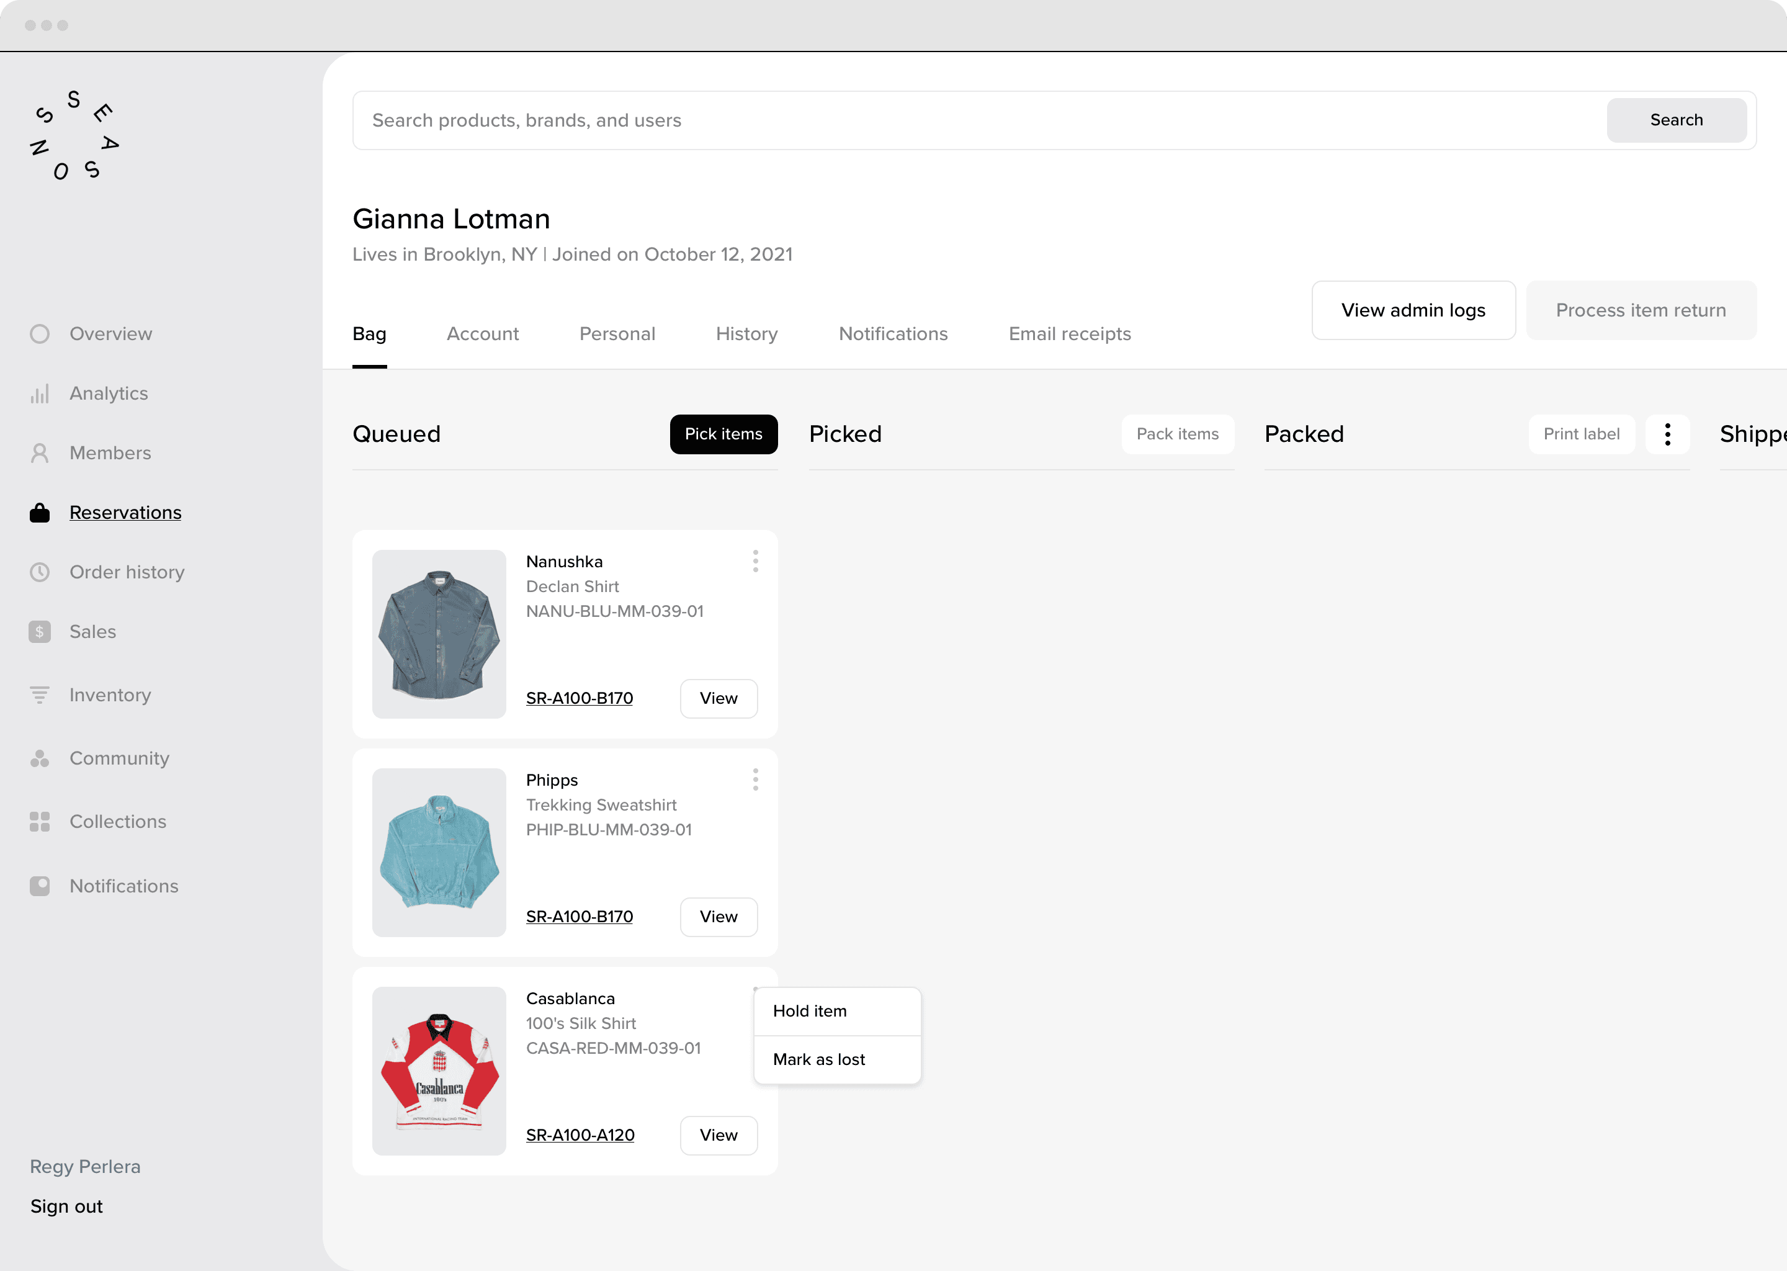Open Order history via the clock icon
Image resolution: width=1787 pixels, height=1271 pixels.
click(x=40, y=572)
